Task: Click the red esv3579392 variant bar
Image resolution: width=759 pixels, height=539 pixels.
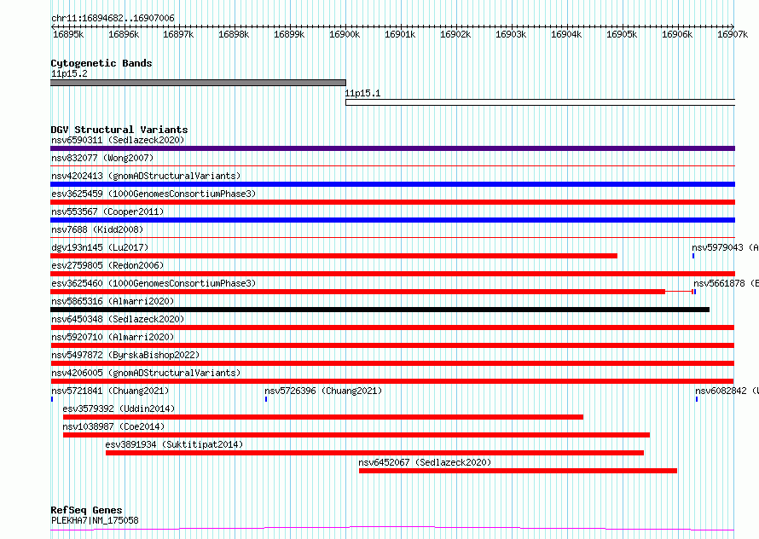Action: click(x=323, y=417)
